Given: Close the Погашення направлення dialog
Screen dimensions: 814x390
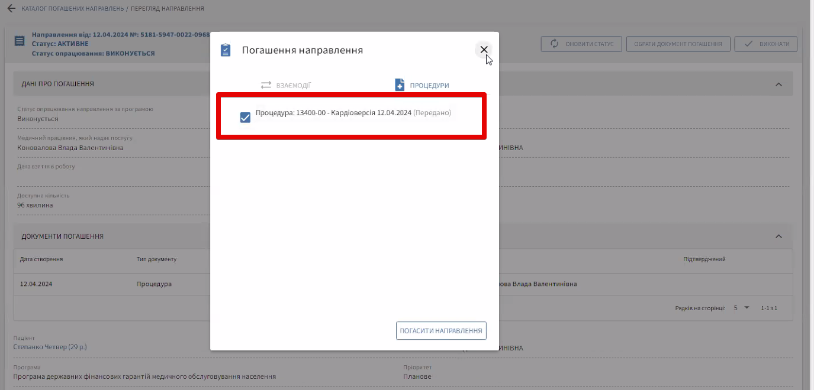Looking at the screenshot, I should click(x=484, y=50).
